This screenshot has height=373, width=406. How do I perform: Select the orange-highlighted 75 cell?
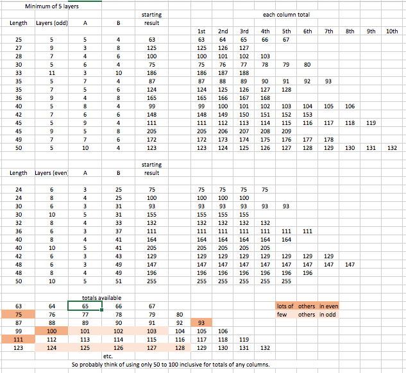click(x=18, y=314)
